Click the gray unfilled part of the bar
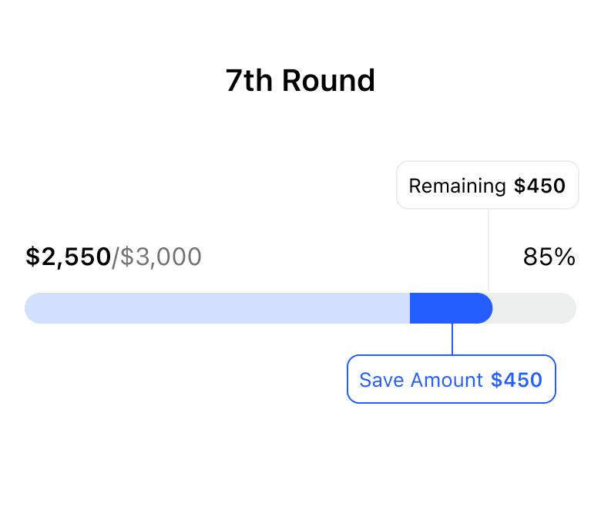Viewport: 601px width, 527px height. click(x=533, y=308)
